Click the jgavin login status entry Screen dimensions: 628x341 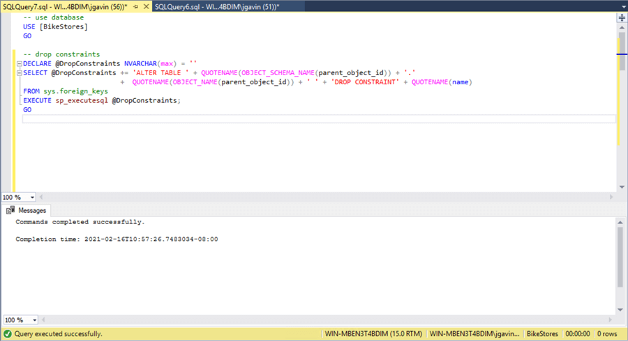point(474,334)
